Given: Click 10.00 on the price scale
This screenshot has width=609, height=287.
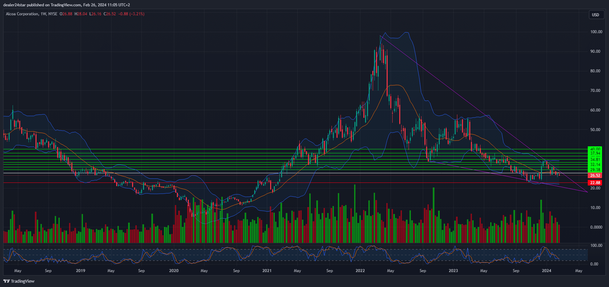Looking at the screenshot, I should (595, 208).
